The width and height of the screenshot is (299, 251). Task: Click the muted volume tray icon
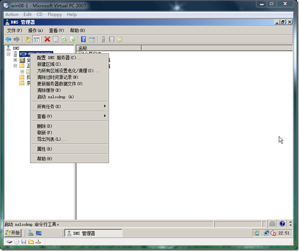click(274, 233)
